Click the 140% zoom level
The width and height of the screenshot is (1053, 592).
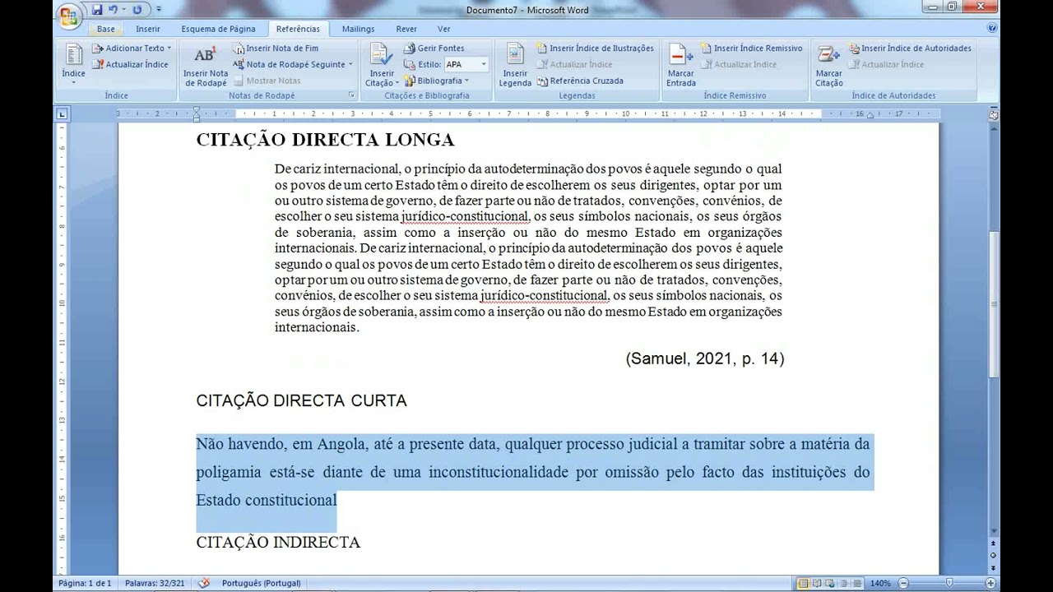[880, 584]
